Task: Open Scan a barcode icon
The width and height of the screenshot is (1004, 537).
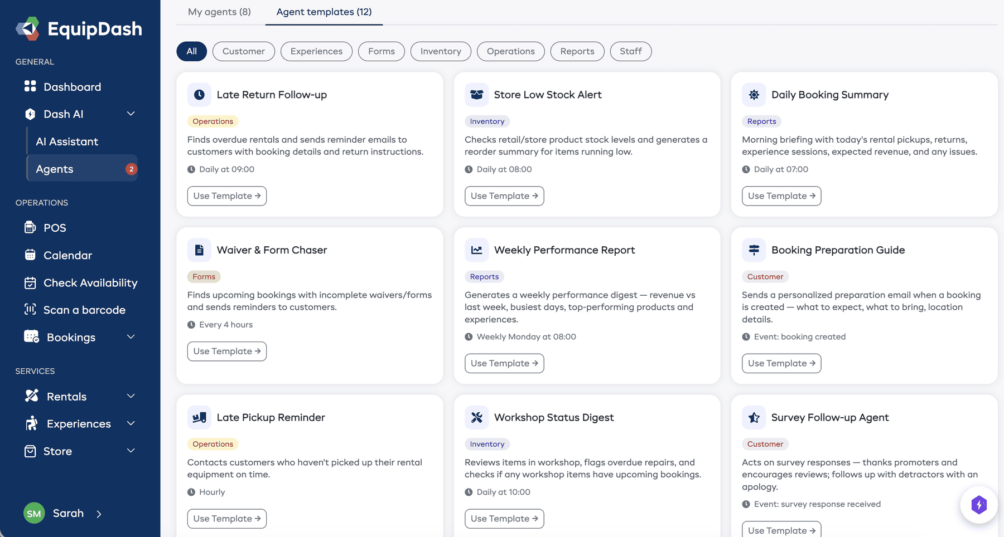Action: point(30,310)
